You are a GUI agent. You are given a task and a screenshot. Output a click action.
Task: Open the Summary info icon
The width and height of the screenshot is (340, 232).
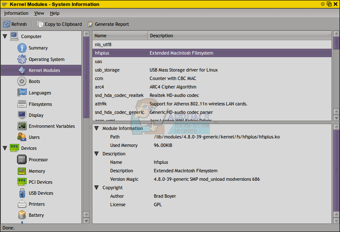[22, 48]
